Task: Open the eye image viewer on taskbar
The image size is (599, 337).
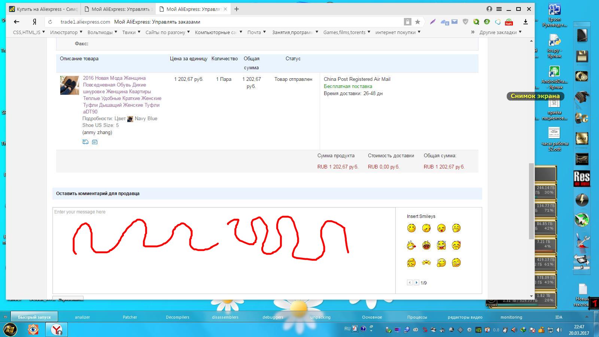Action: click(33, 330)
